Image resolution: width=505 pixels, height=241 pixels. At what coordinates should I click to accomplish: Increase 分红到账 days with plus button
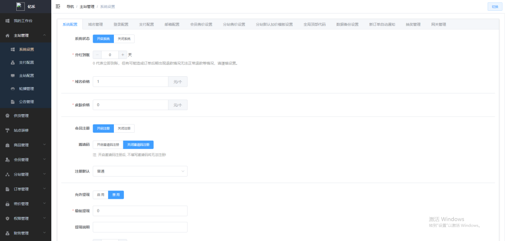click(123, 55)
